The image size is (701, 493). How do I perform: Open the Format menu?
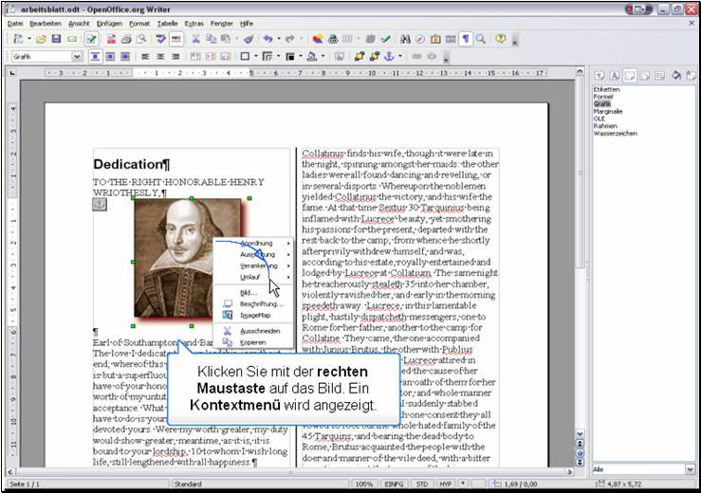(x=139, y=23)
